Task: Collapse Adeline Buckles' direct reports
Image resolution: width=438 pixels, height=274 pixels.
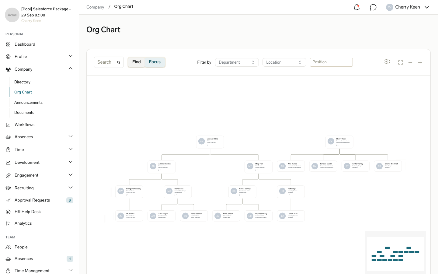Action: coord(159,170)
